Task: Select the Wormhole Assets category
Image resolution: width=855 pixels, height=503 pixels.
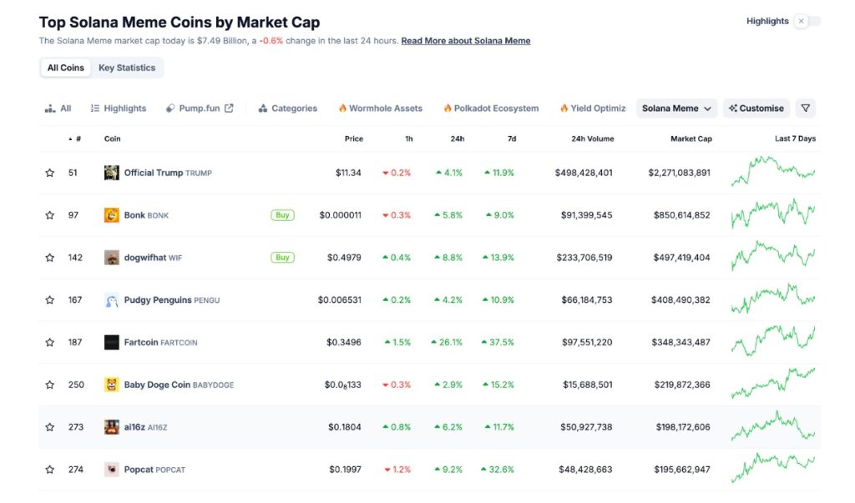Action: 381,108
